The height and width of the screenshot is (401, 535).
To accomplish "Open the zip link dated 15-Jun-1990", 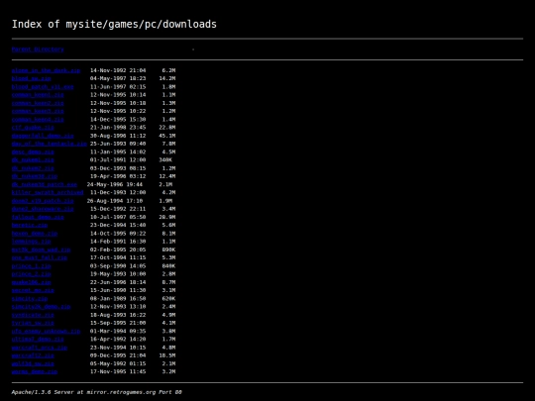I will [33, 290].
